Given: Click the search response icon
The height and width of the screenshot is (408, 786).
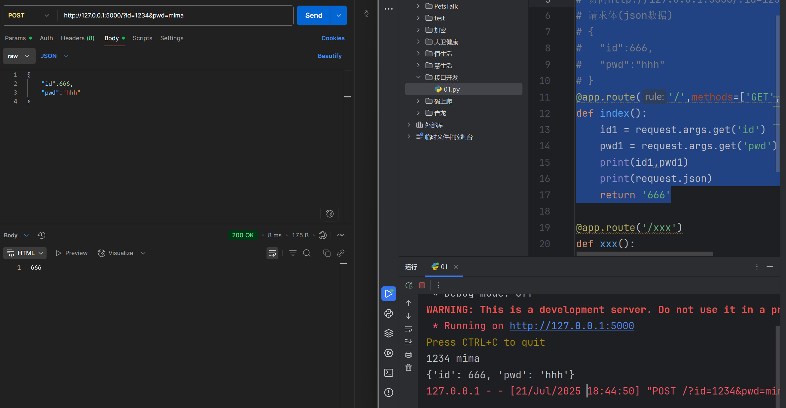Looking at the screenshot, I should [x=307, y=253].
